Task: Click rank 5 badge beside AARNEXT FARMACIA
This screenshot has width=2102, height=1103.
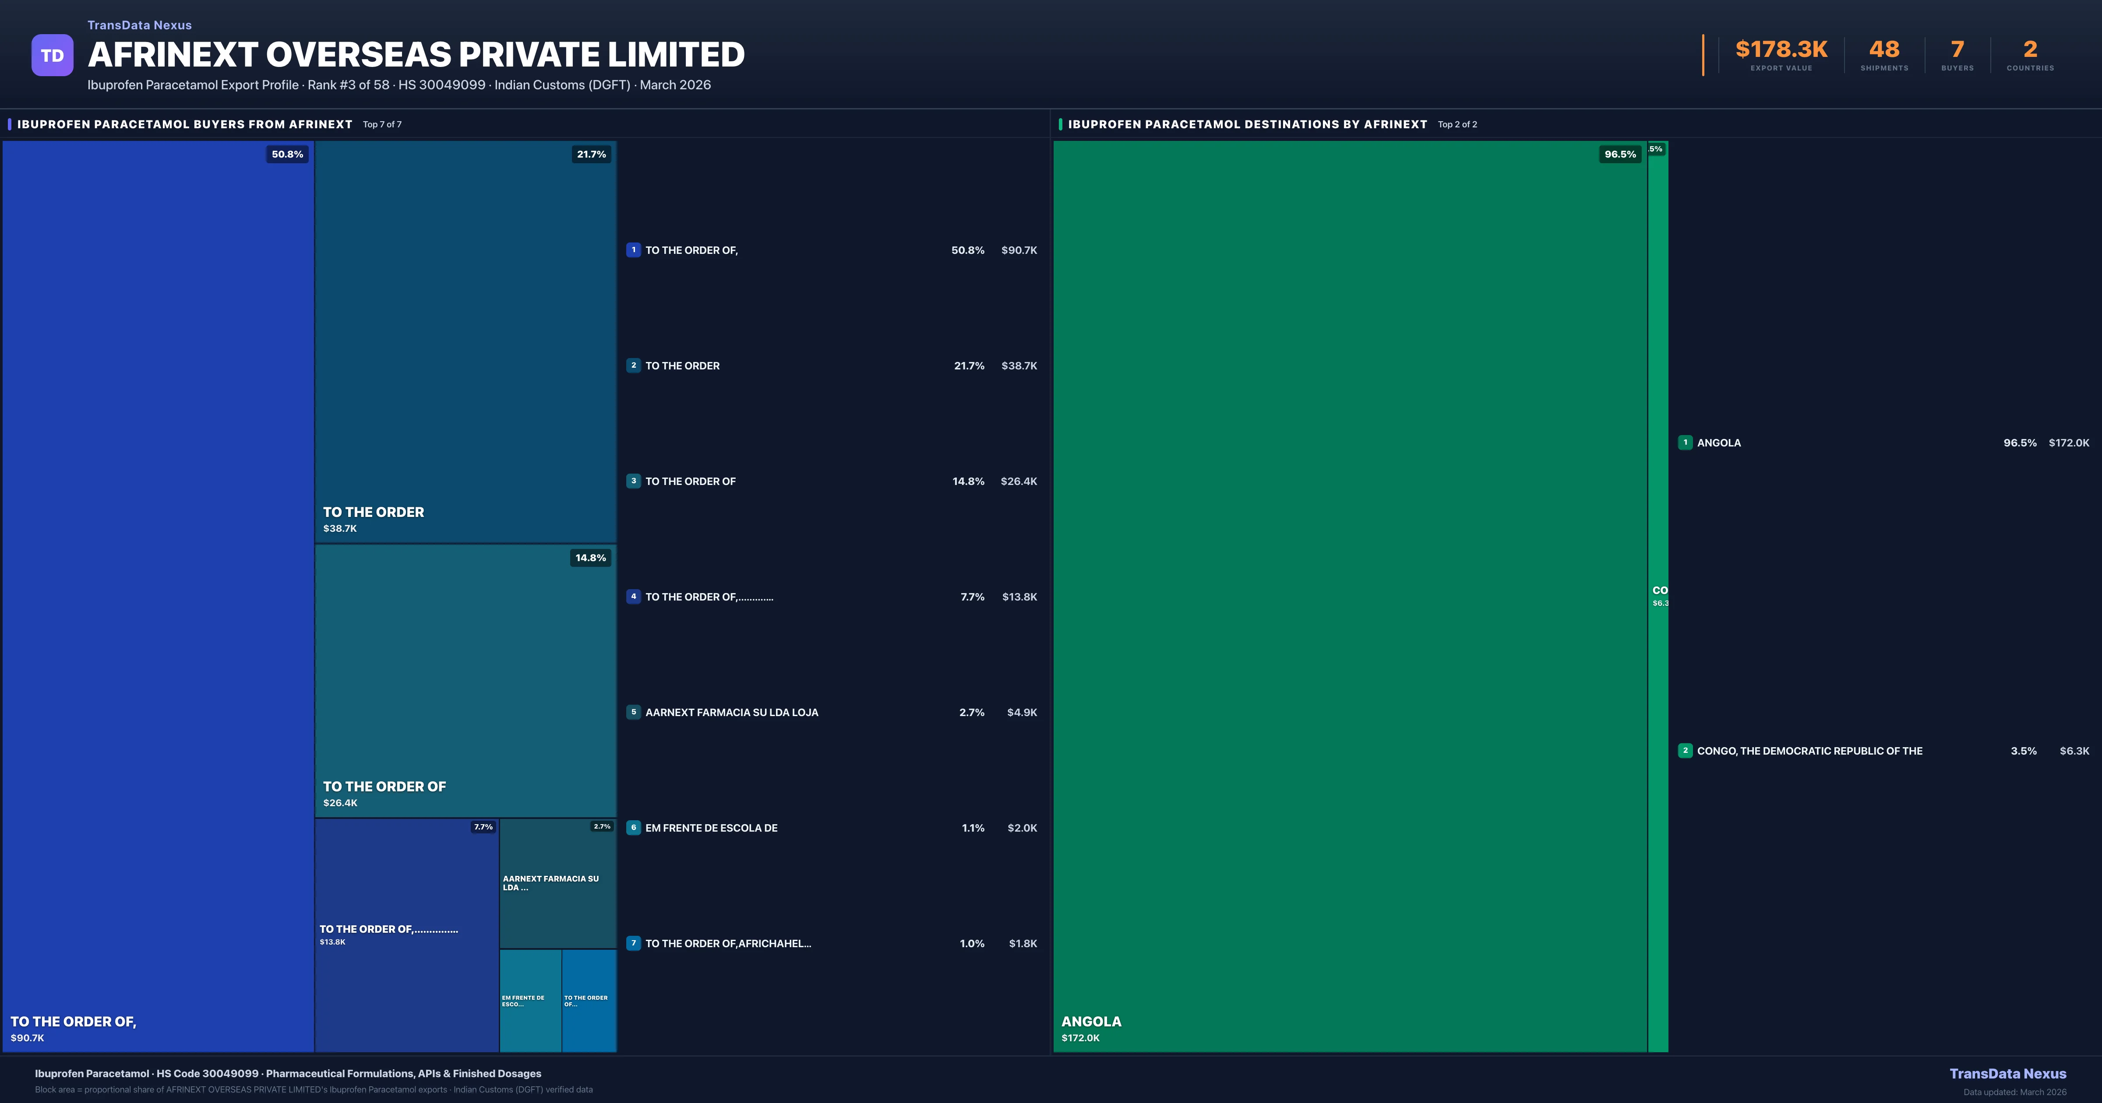Action: 633,712
